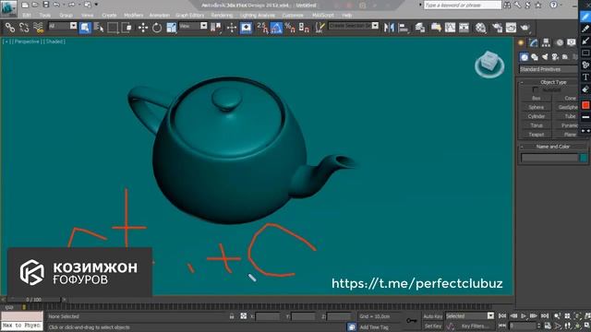Toggle the Window/Crossing selection mode
Viewport: 591px width, 332px height.
point(127,28)
